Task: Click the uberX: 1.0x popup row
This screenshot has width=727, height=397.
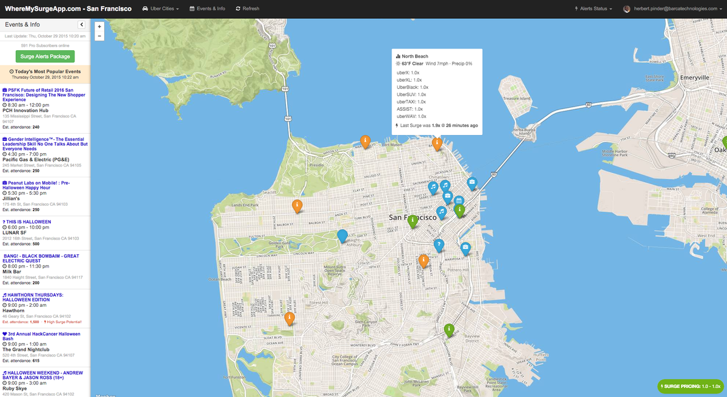Action: [x=409, y=73]
